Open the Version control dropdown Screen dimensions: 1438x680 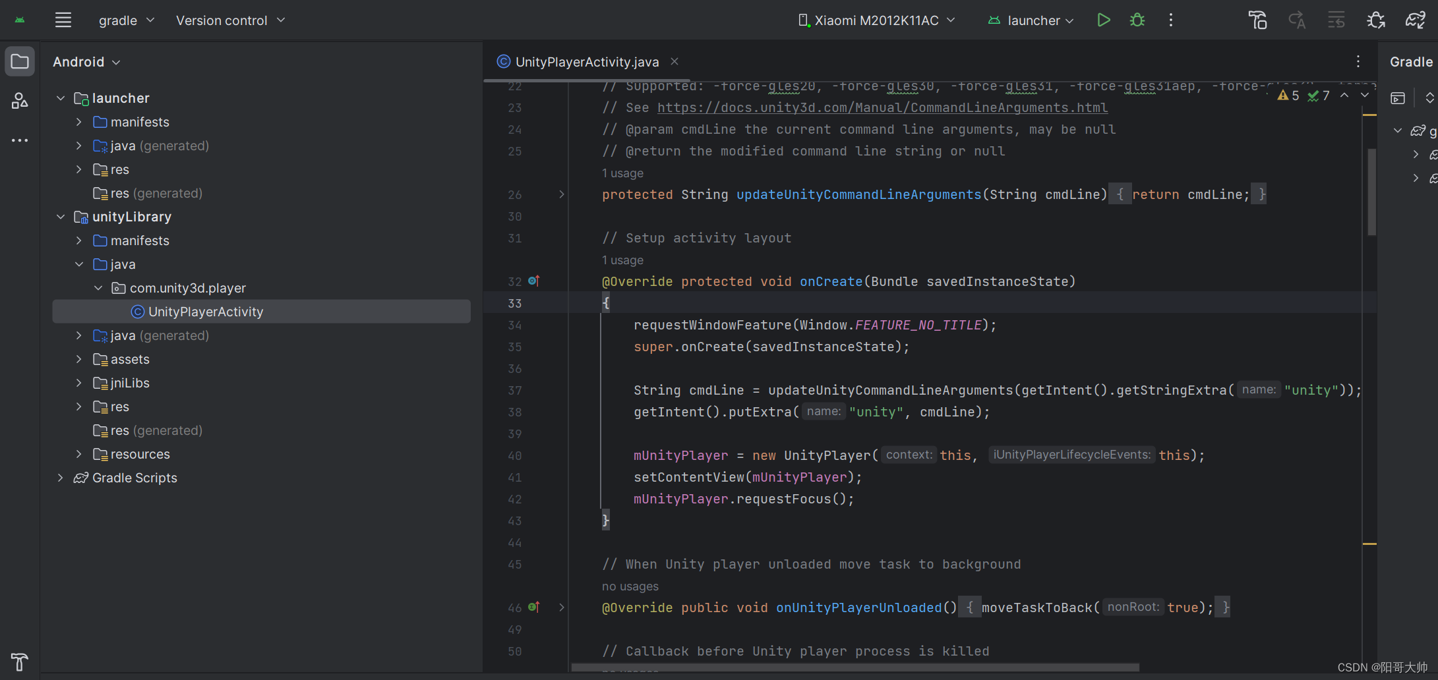[230, 20]
